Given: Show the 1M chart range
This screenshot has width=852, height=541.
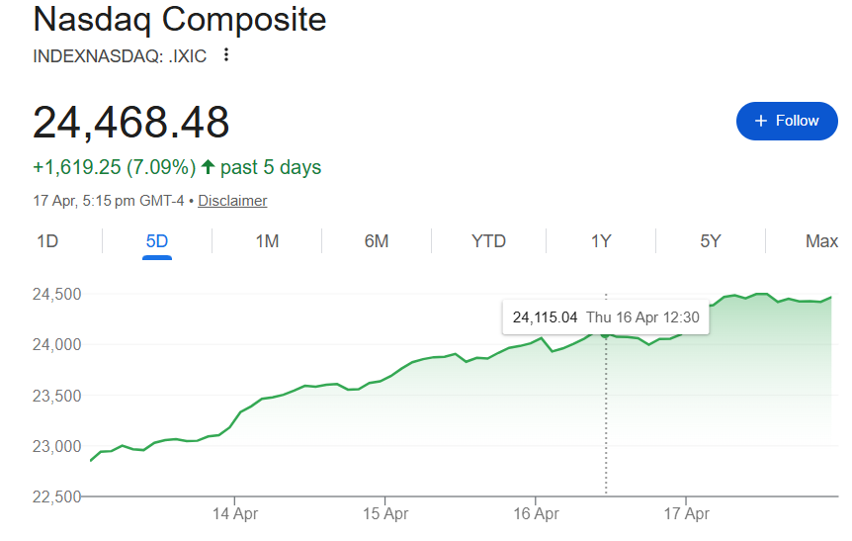Looking at the screenshot, I should pos(267,241).
